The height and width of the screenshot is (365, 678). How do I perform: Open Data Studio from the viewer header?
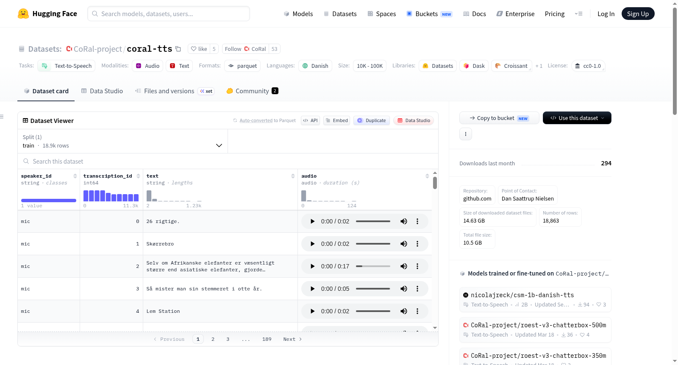(414, 120)
